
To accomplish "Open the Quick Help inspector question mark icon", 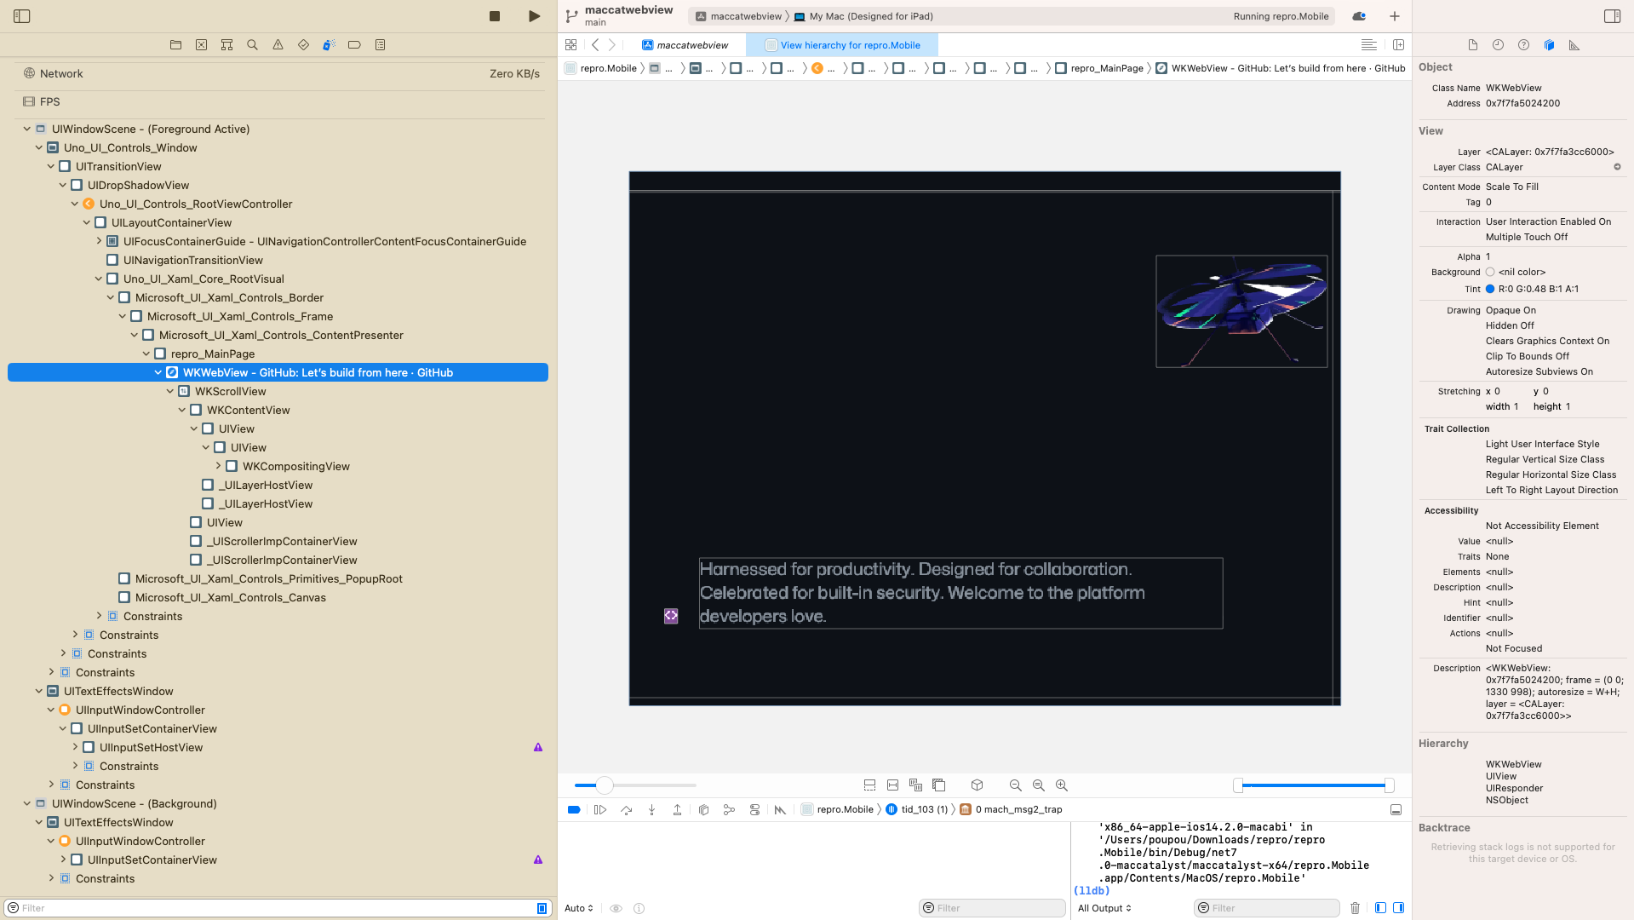I will (1523, 44).
